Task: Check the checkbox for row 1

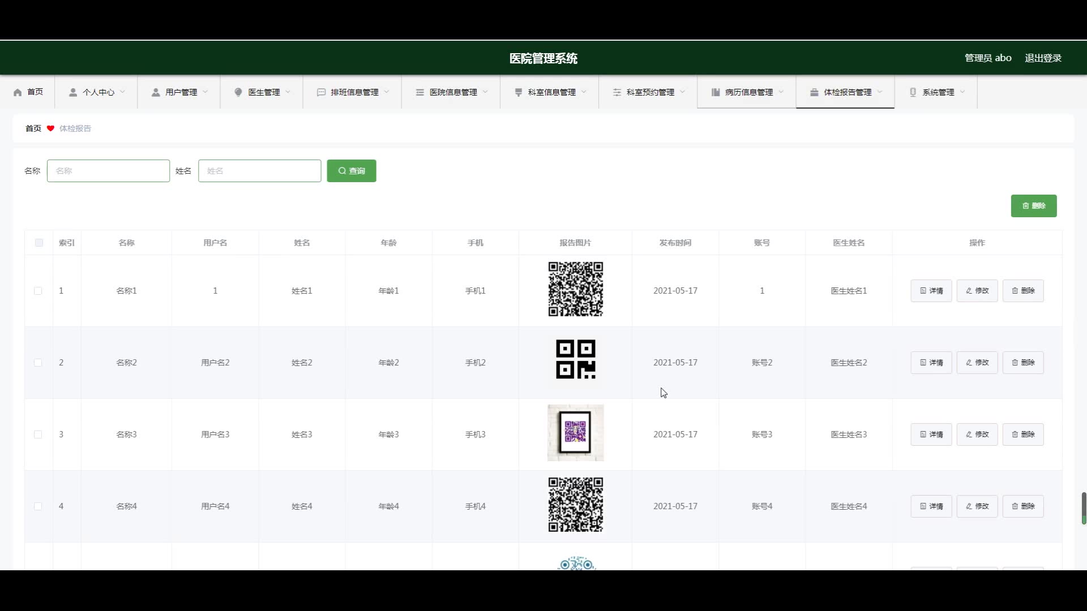Action: pos(38,291)
